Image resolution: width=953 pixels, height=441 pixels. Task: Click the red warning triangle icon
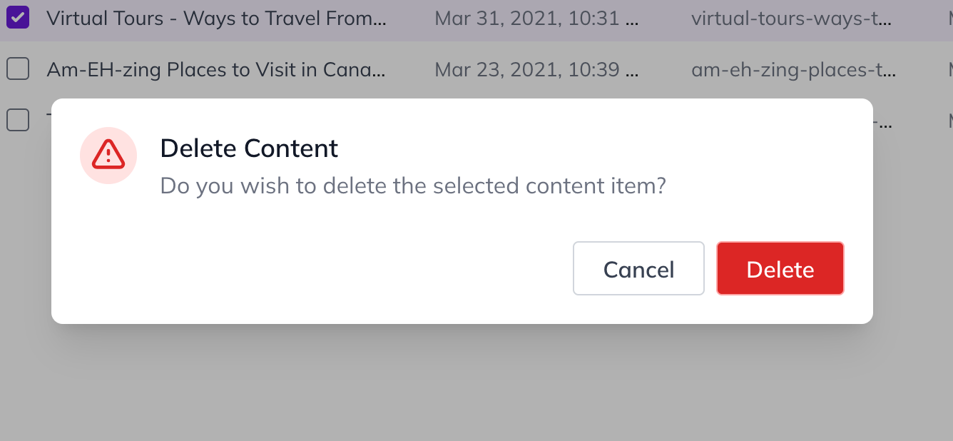coord(108,155)
